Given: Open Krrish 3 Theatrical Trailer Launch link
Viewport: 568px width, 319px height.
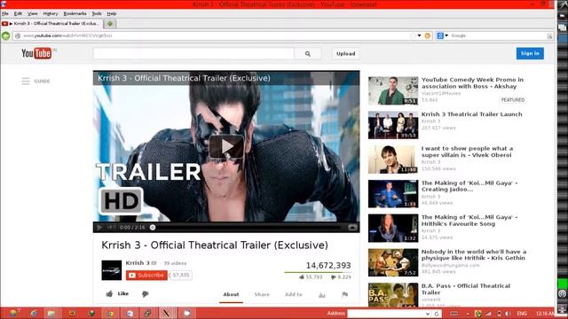Looking at the screenshot, I should (x=471, y=114).
